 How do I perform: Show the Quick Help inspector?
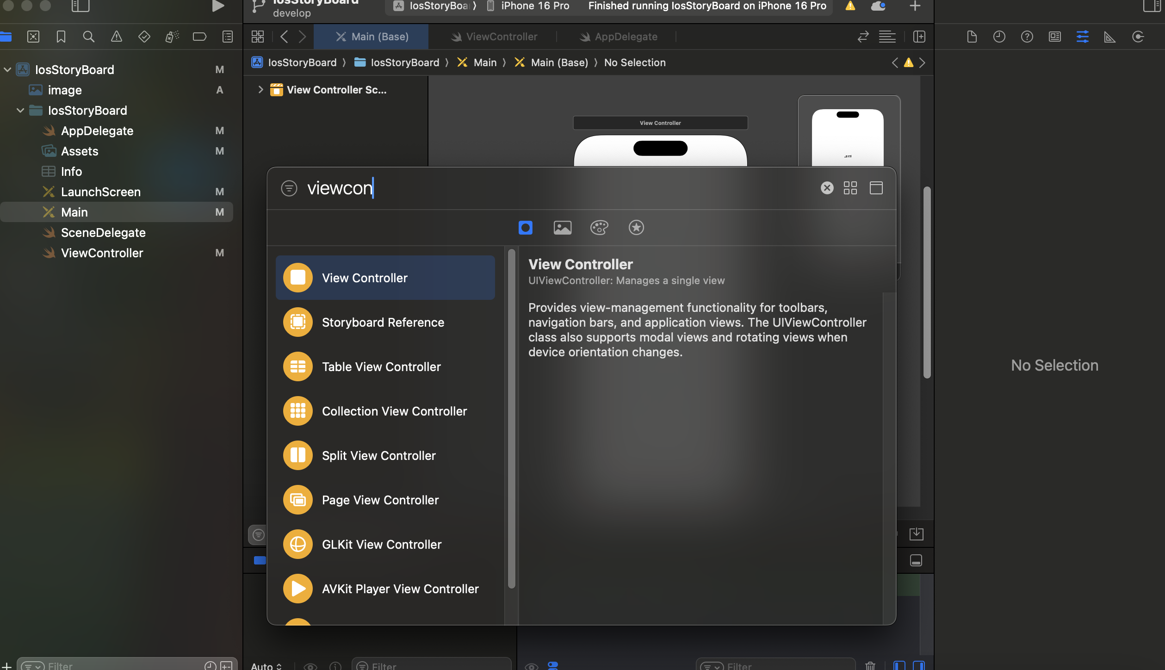[x=1027, y=37]
